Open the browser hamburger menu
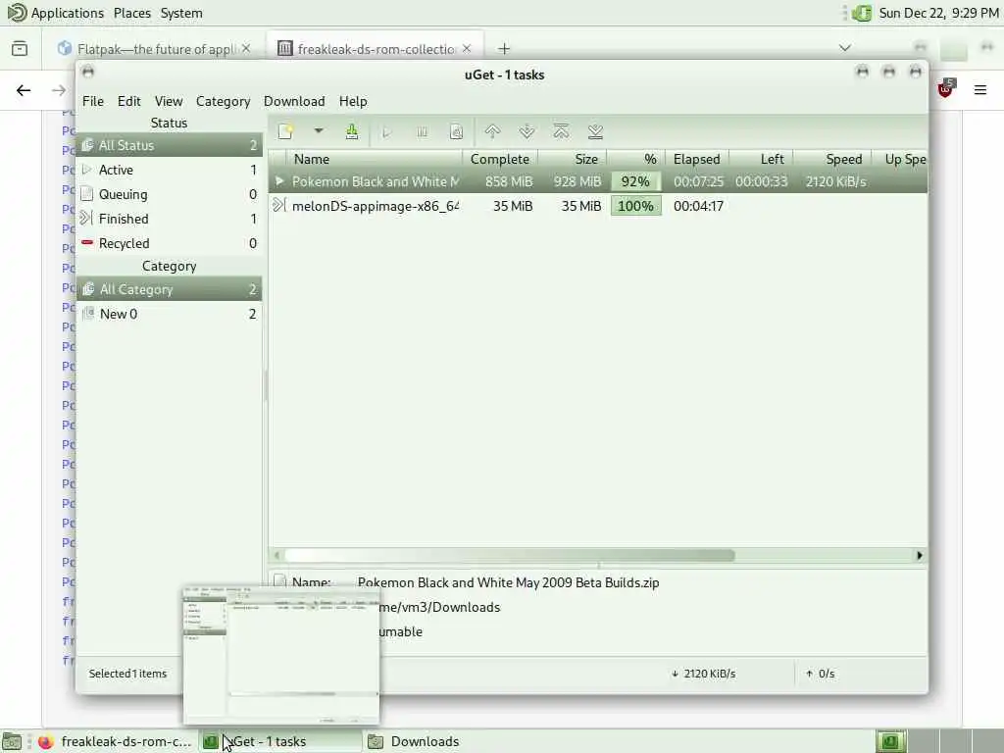The image size is (1004, 753). (x=980, y=90)
